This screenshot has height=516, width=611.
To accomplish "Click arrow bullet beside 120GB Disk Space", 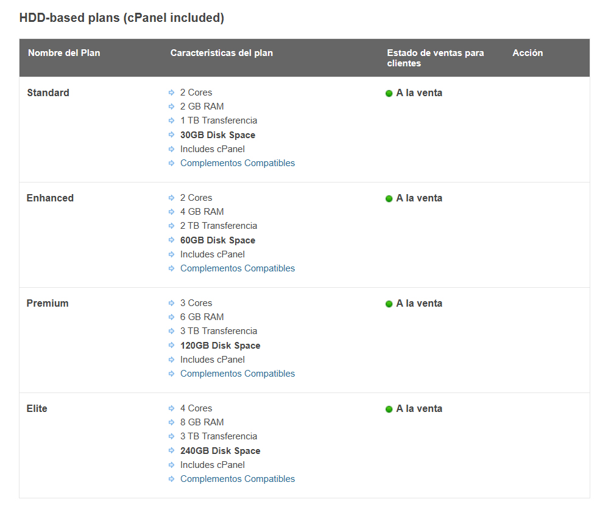I will (172, 346).
